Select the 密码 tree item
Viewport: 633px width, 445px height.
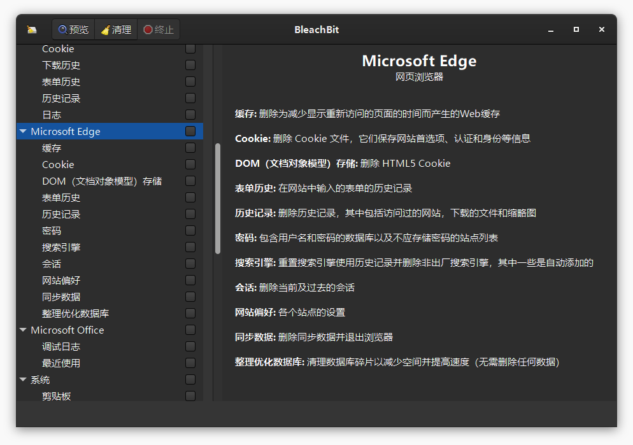pyautogui.click(x=52, y=230)
